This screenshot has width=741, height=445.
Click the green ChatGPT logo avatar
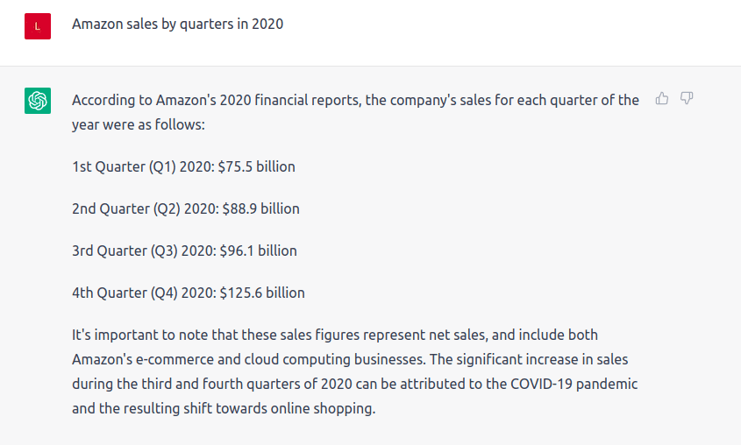[38, 101]
